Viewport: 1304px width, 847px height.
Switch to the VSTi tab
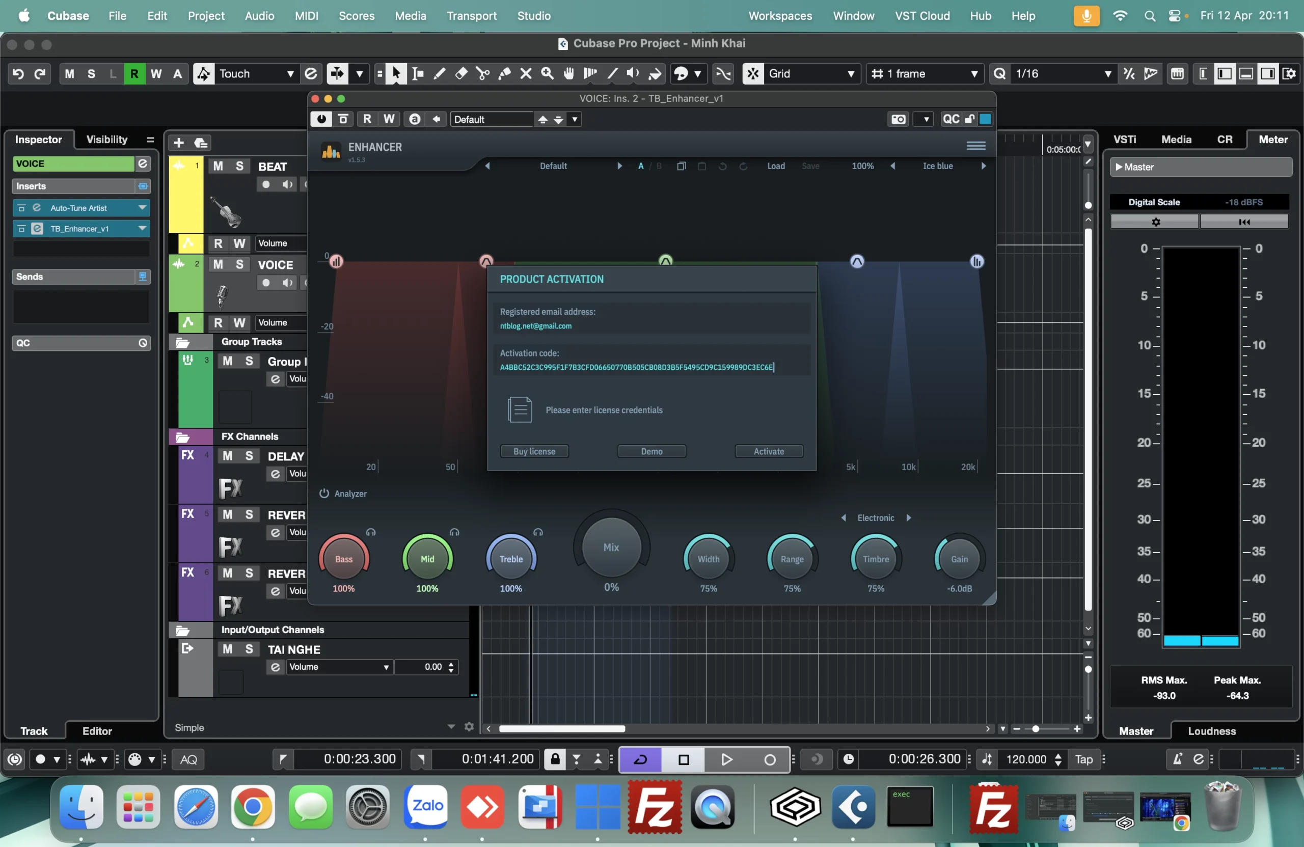[1124, 139]
